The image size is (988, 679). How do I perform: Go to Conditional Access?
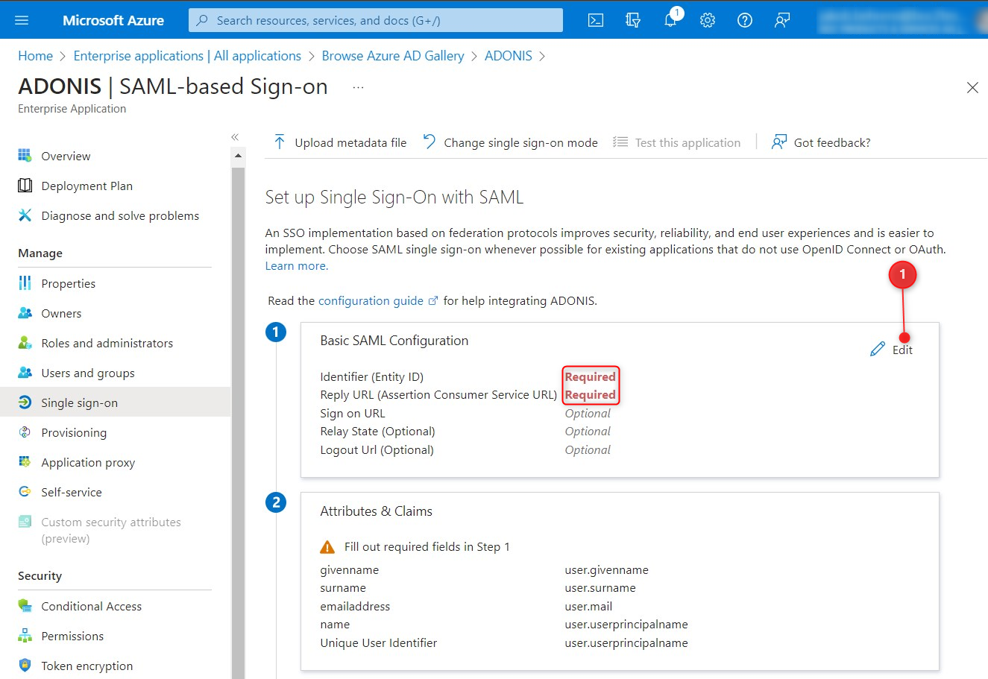pos(91,606)
